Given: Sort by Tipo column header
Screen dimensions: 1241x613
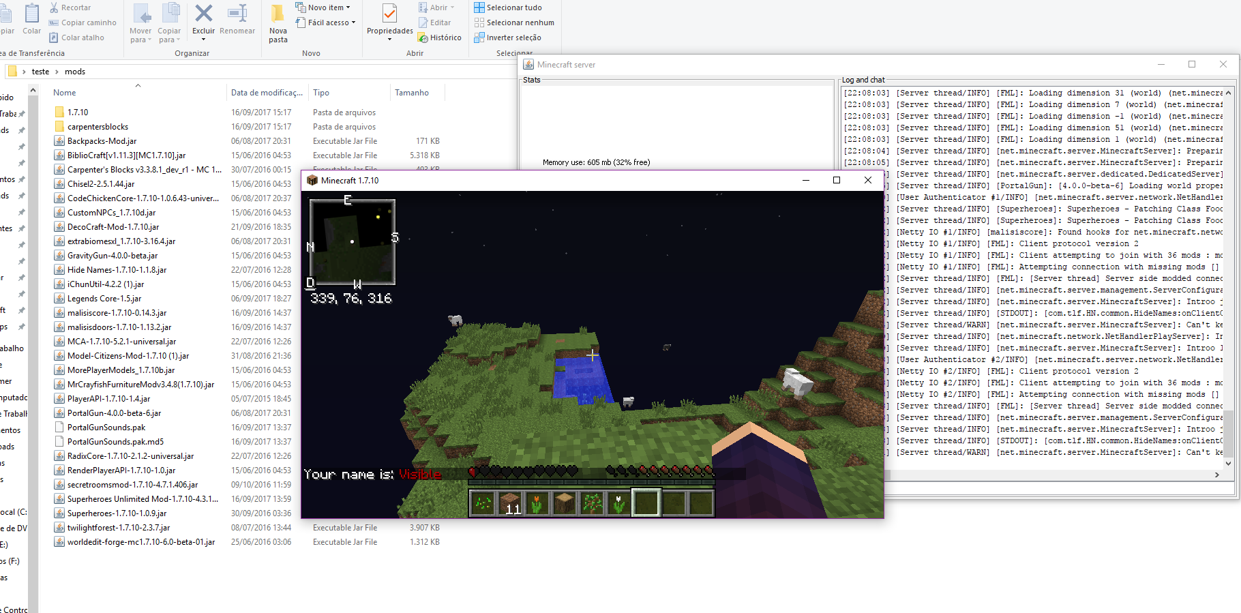Looking at the screenshot, I should (x=321, y=93).
